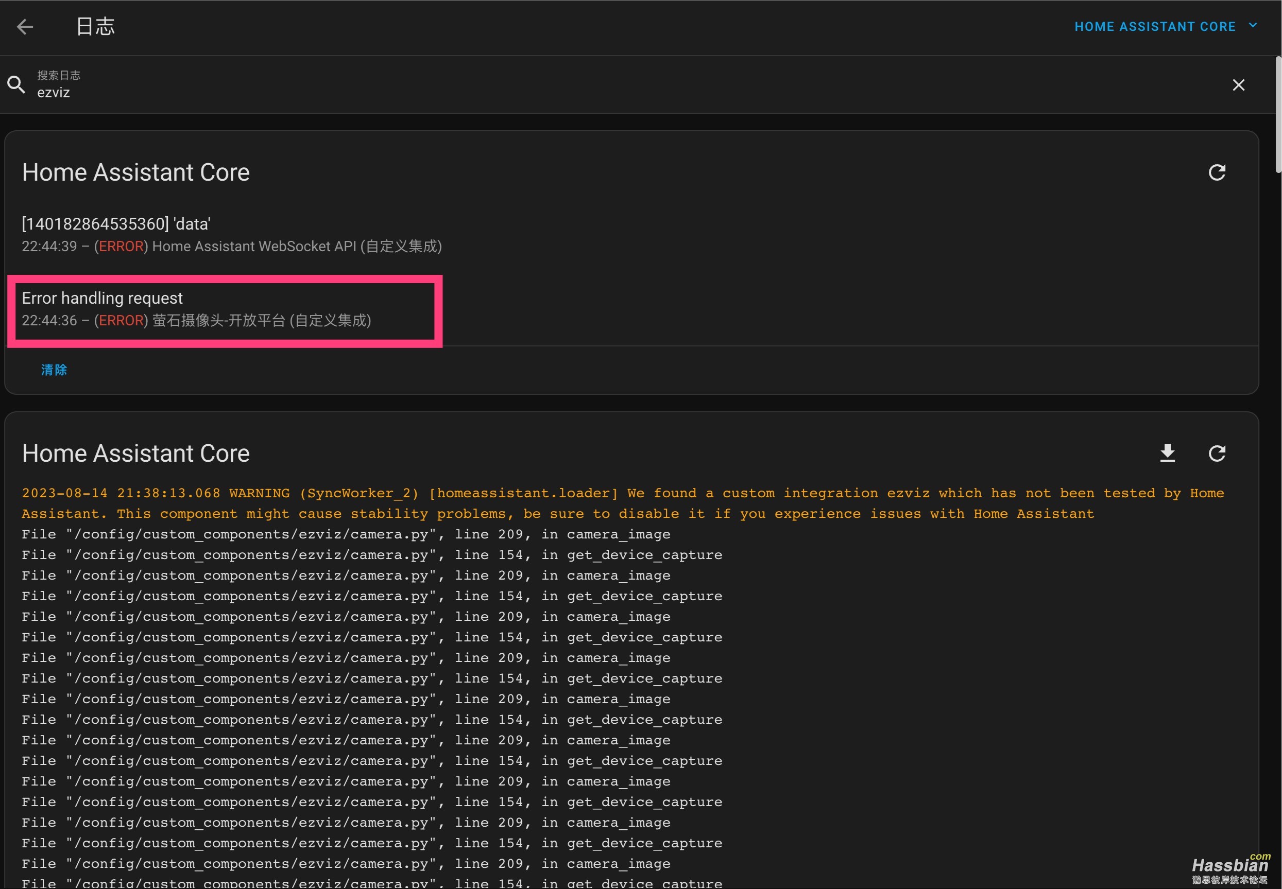Download the full Home Assistant Core log
Image resolution: width=1282 pixels, height=889 pixels.
pyautogui.click(x=1167, y=453)
